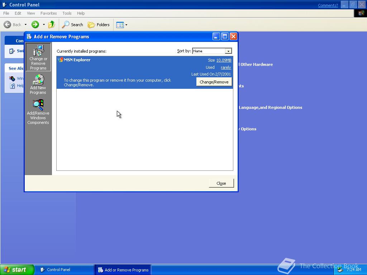Image resolution: width=367 pixels, height=275 pixels.
Task: Click the system tray network icon
Action: click(x=340, y=270)
